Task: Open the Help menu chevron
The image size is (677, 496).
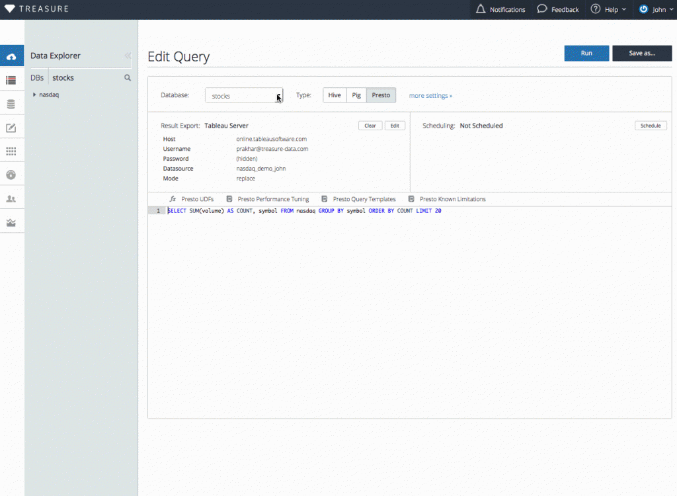Action: coord(624,9)
